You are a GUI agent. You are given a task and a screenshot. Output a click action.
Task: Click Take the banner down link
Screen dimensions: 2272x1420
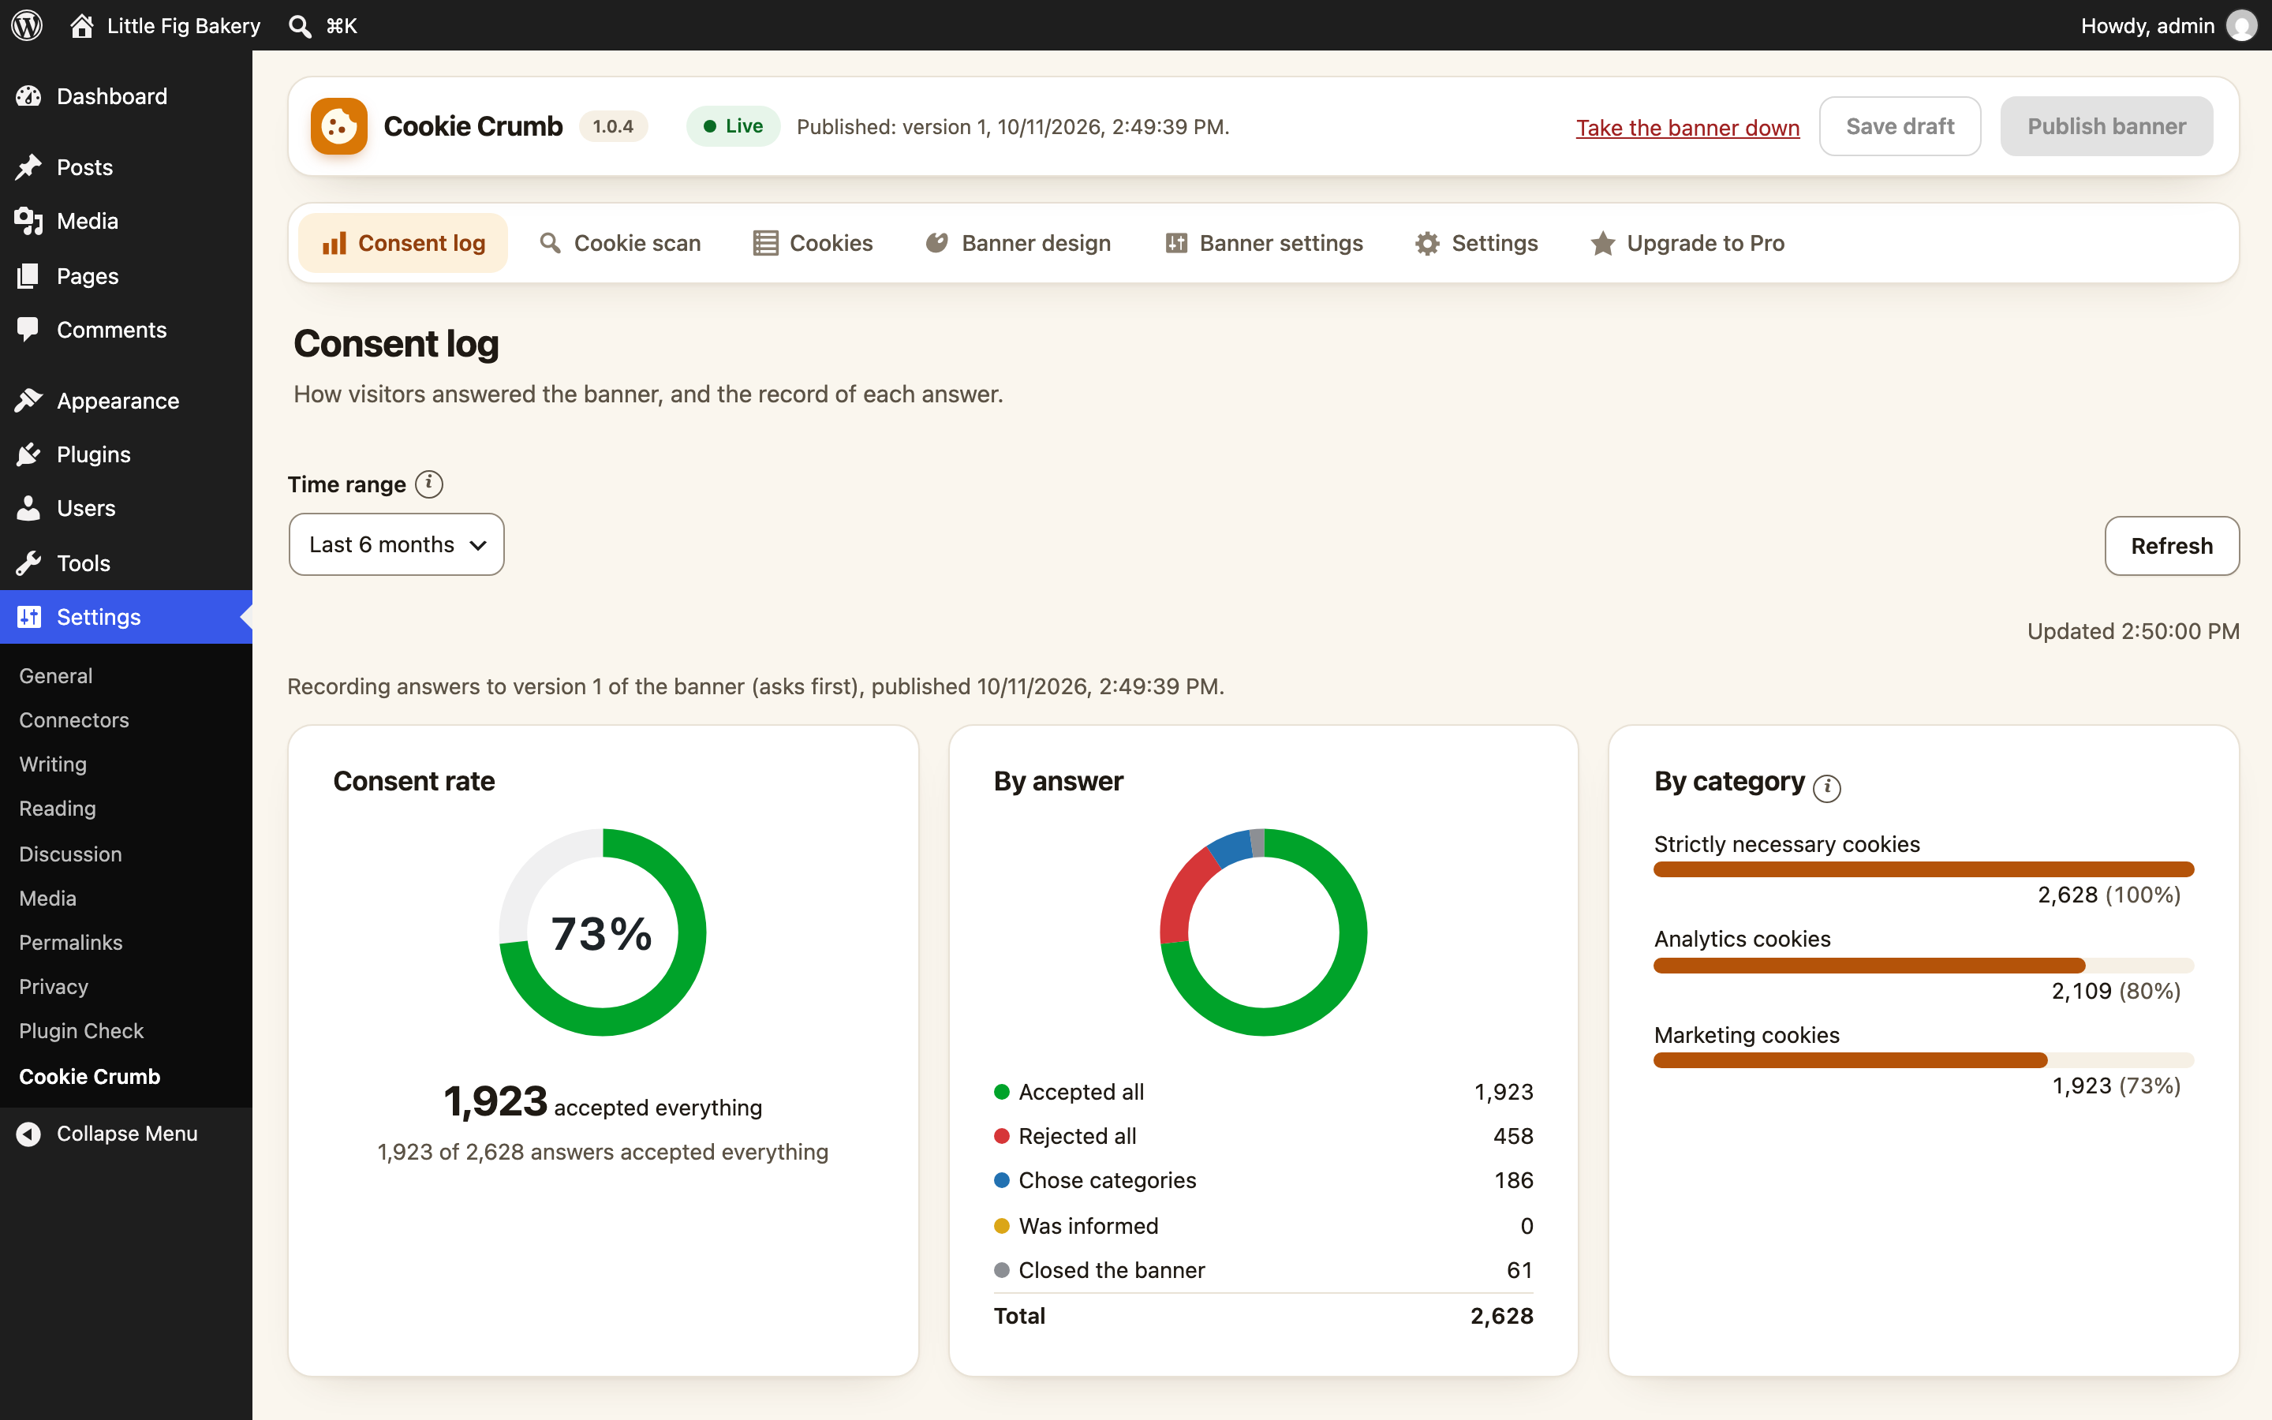(x=1687, y=128)
